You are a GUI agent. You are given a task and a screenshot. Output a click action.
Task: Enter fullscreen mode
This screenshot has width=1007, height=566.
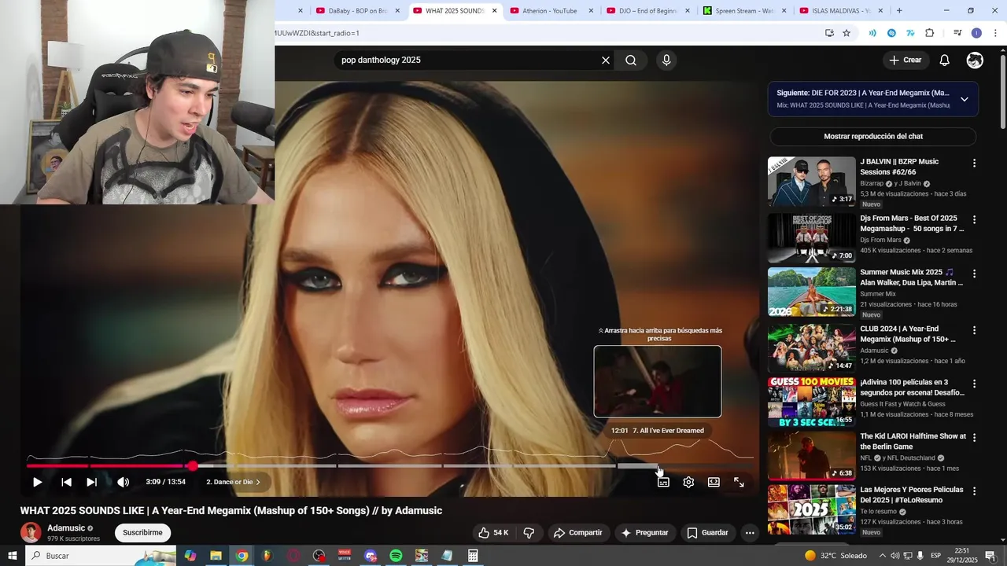pos(739,482)
